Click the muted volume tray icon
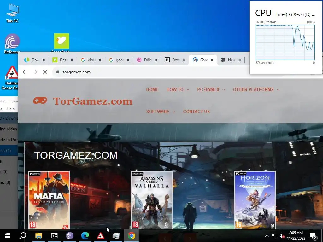323x242 pixels. [282, 236]
